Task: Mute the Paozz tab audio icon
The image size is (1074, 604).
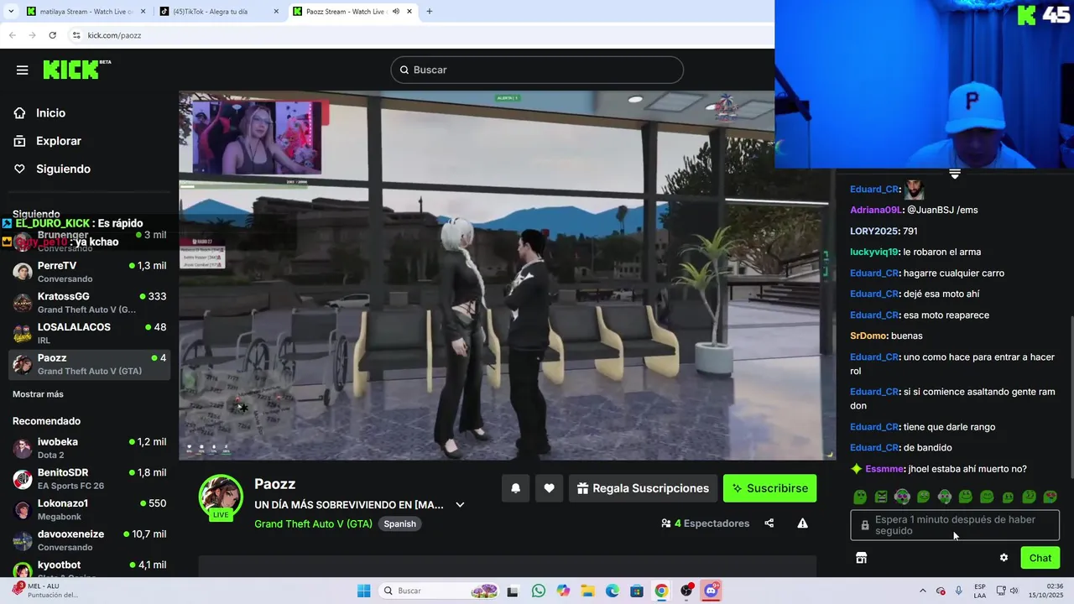Action: [x=395, y=12]
